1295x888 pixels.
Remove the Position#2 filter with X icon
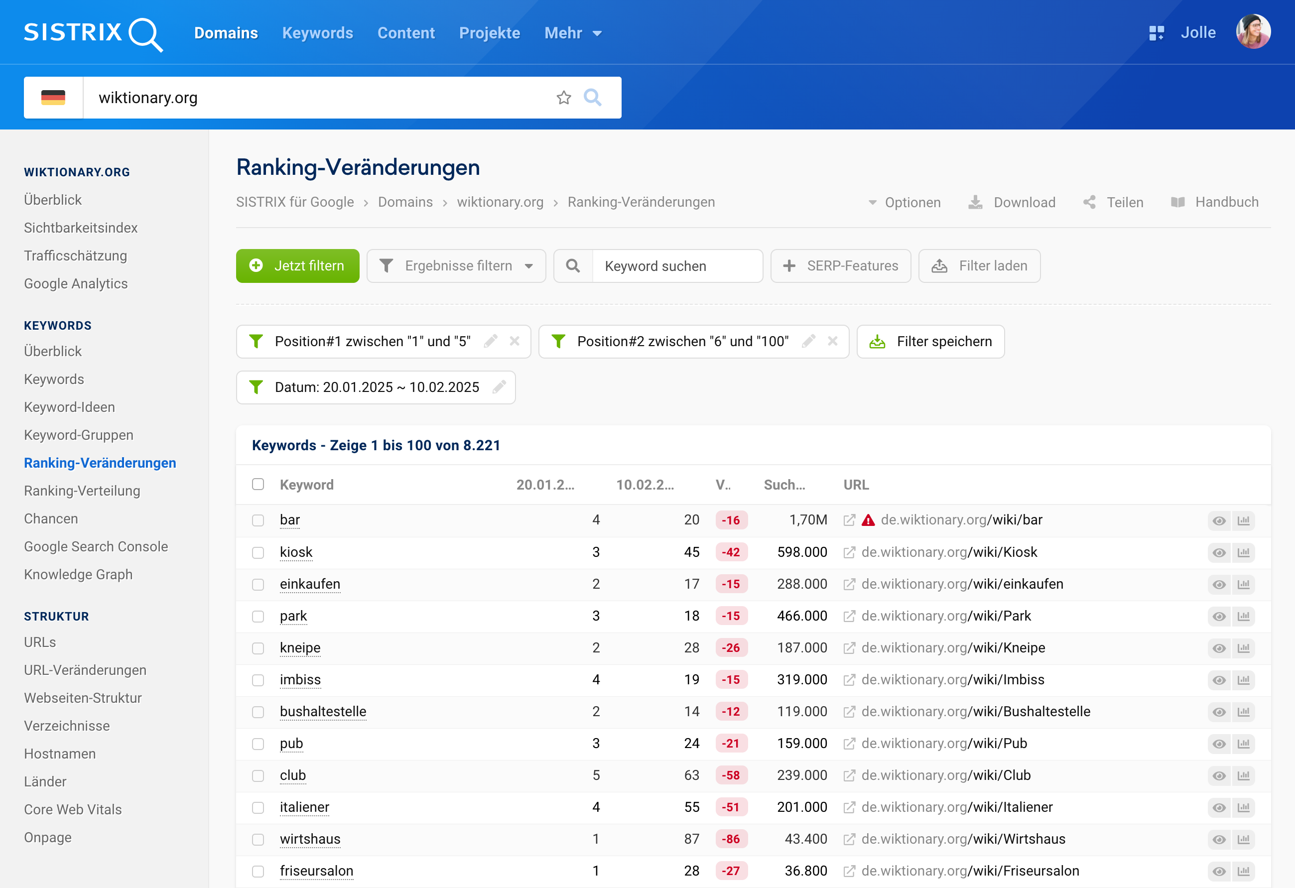coord(832,341)
